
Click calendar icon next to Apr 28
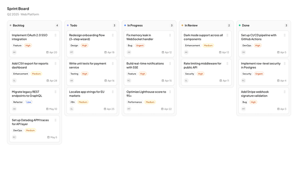(48, 80)
